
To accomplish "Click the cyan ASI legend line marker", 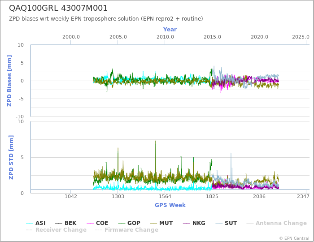I will 30,223.
